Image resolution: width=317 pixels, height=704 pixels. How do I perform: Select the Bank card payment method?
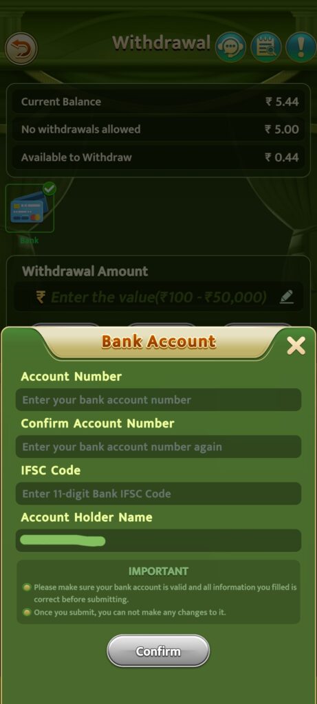tap(30, 208)
